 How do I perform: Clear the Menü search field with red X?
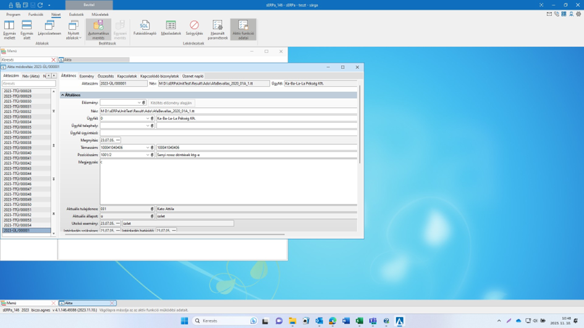tap(53, 60)
